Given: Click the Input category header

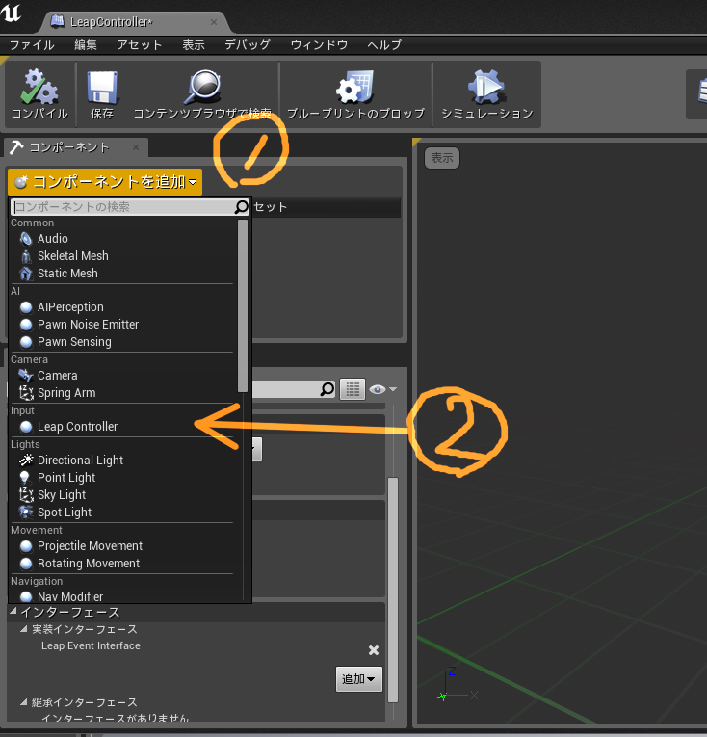Looking at the screenshot, I should (22, 410).
